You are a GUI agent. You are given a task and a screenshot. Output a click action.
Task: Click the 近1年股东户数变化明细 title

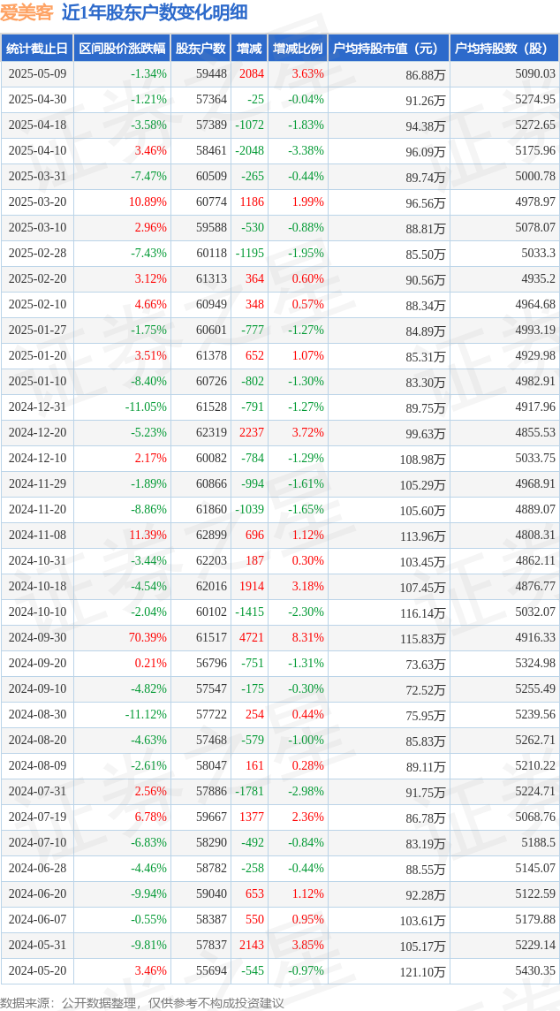155,12
